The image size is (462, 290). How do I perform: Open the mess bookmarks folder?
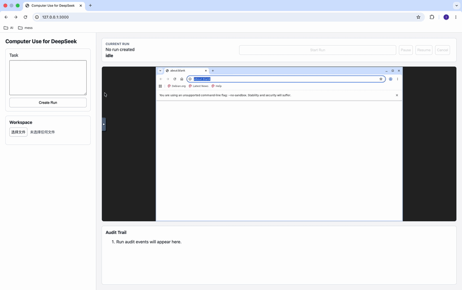click(25, 28)
